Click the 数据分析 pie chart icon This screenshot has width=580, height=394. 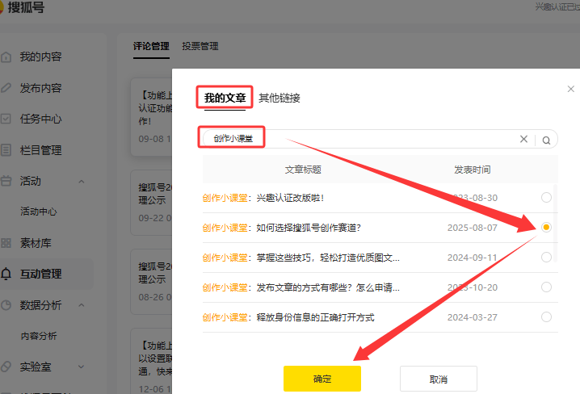coord(6,305)
